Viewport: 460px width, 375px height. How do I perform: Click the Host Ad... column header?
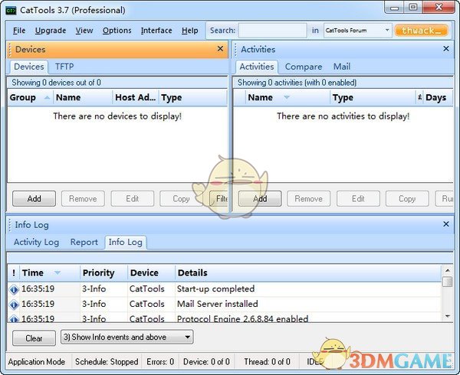pos(136,97)
